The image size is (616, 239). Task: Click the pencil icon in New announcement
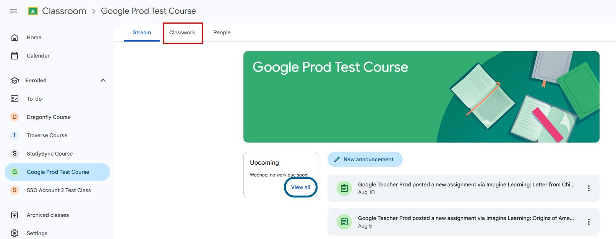pyautogui.click(x=337, y=159)
